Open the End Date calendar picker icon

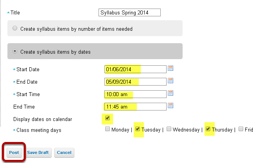pyautogui.click(x=170, y=81)
